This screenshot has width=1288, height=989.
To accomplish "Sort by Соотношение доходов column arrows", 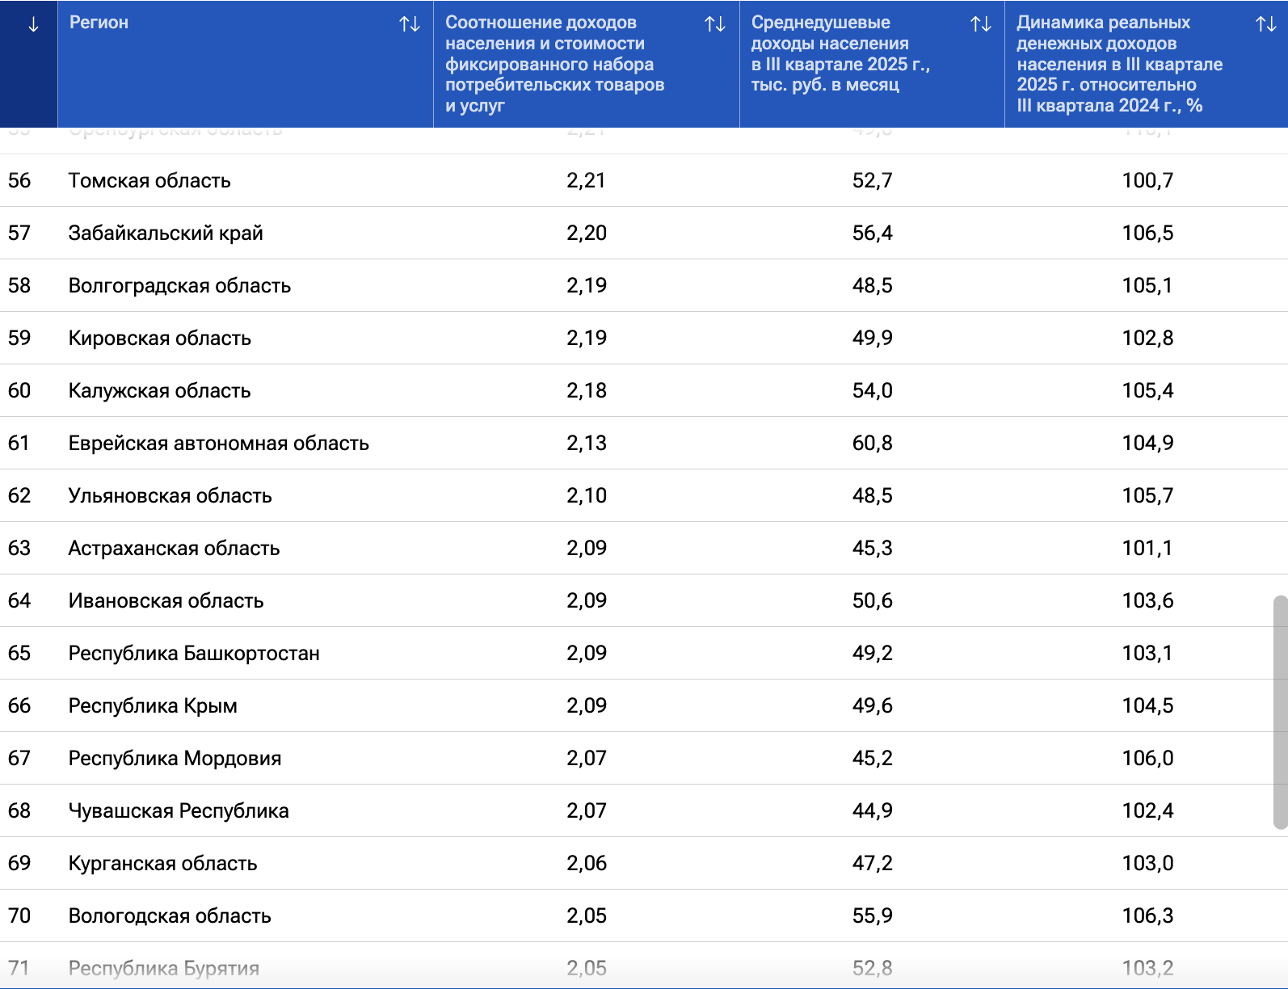I will pyautogui.click(x=715, y=25).
